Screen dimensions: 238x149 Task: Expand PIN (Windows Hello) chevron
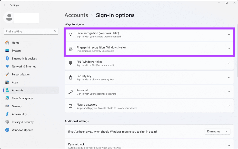[x=229, y=63]
